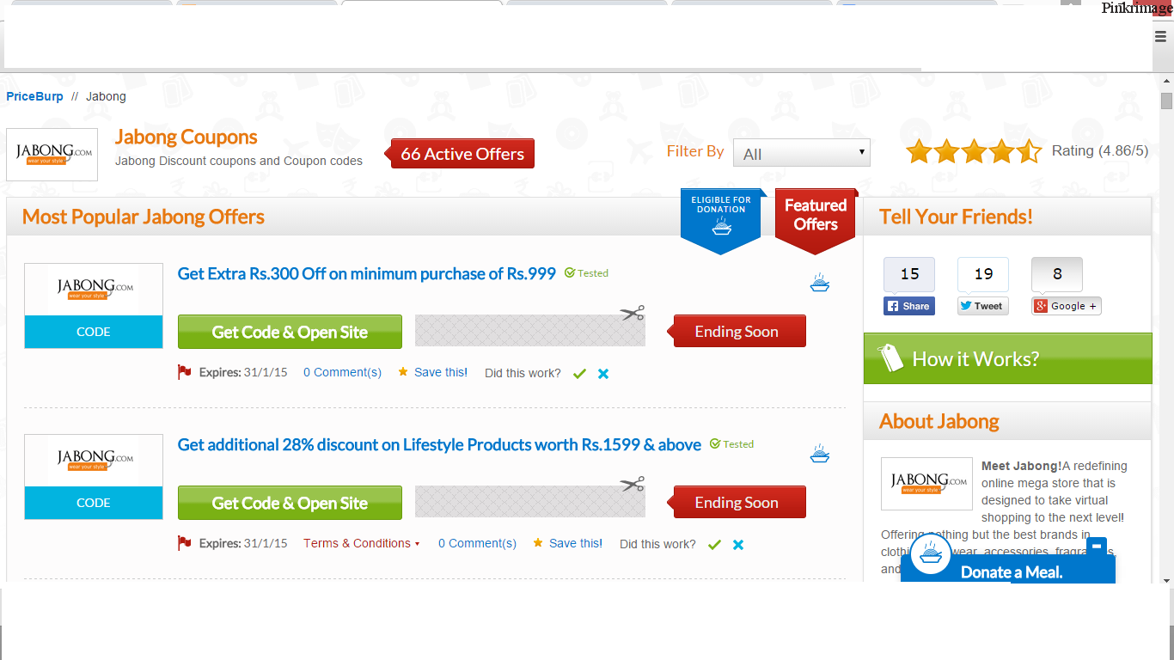
Task: Click the half-filled fifth rating star
Action: coord(1030,152)
